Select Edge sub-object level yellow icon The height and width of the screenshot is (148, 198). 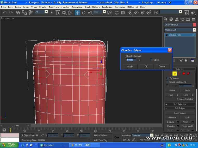[175, 73]
